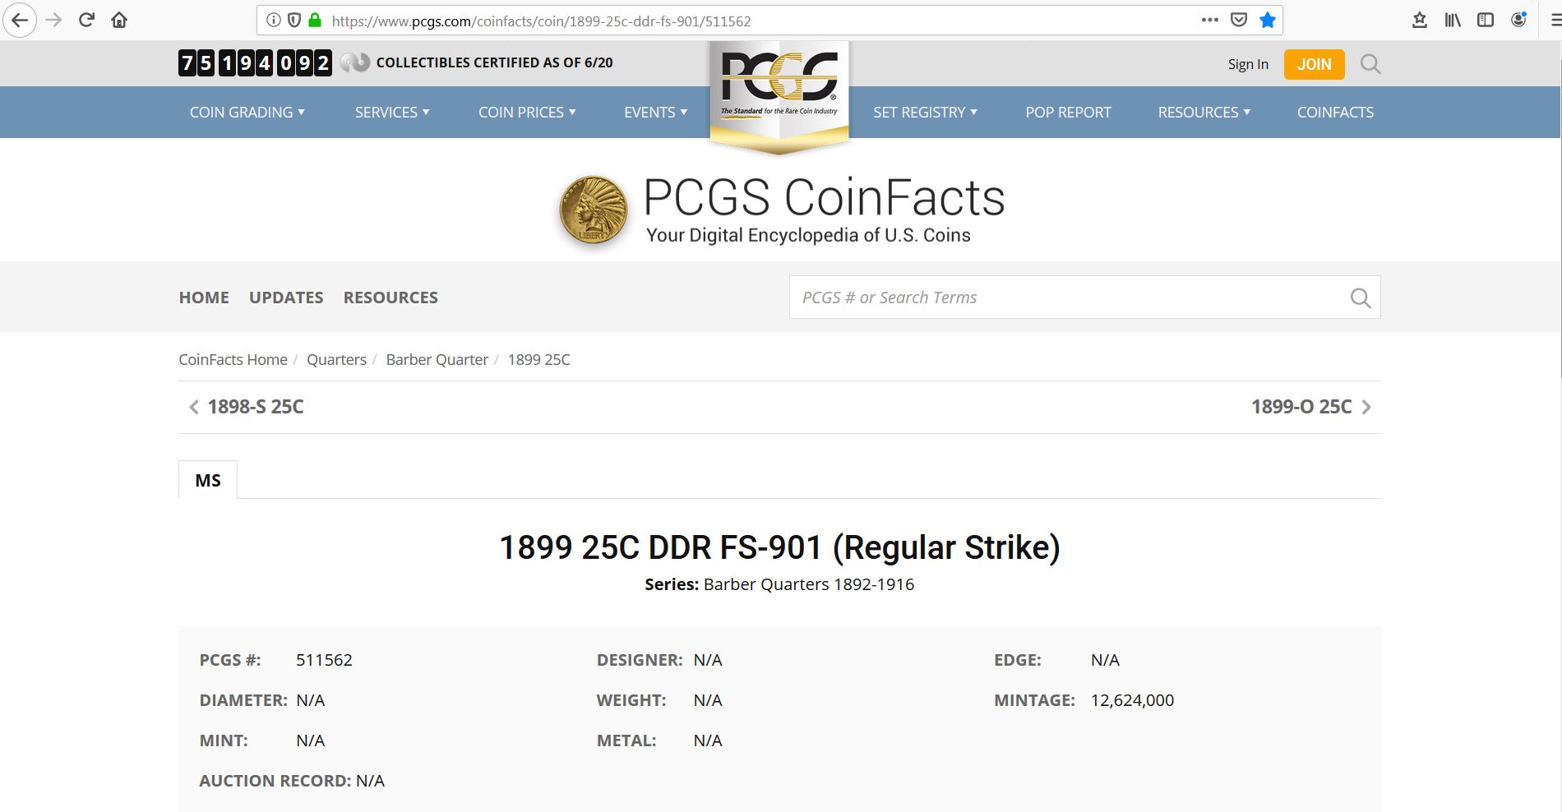Click the mintage value 12,624,000
Viewport: 1562px width, 812px height.
coord(1132,700)
